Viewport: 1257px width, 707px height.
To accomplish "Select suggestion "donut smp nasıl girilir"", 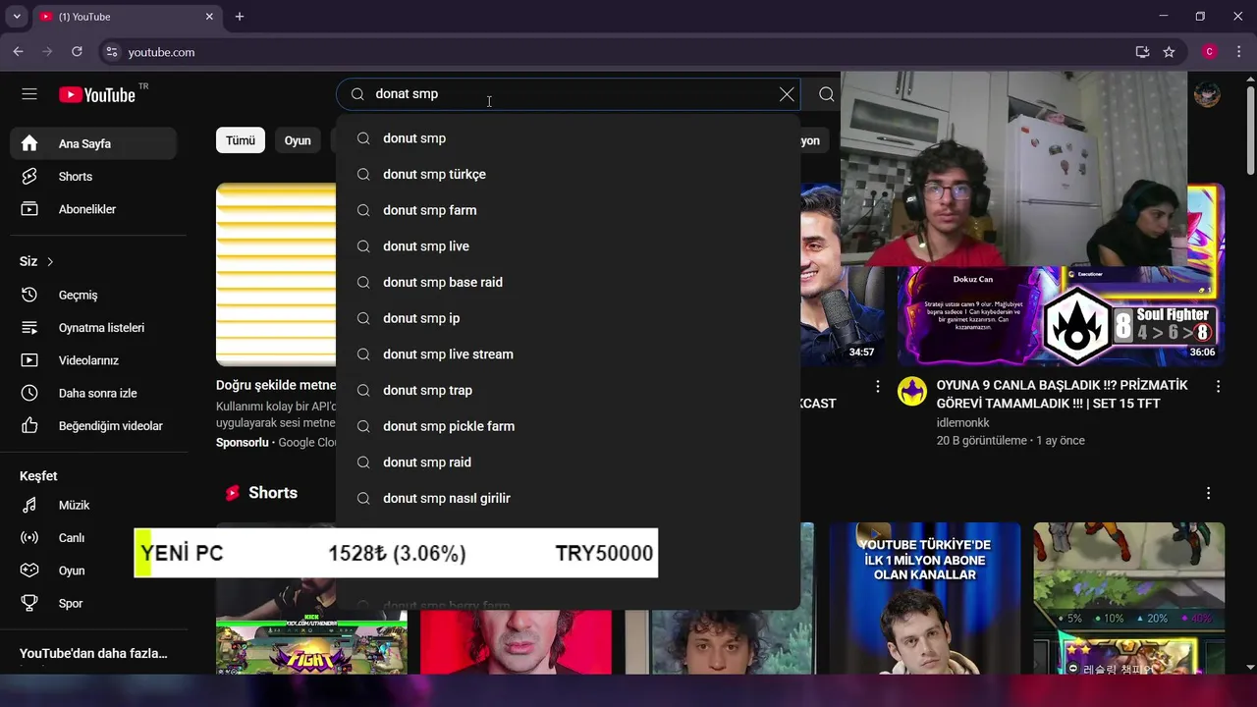I will point(568,499).
